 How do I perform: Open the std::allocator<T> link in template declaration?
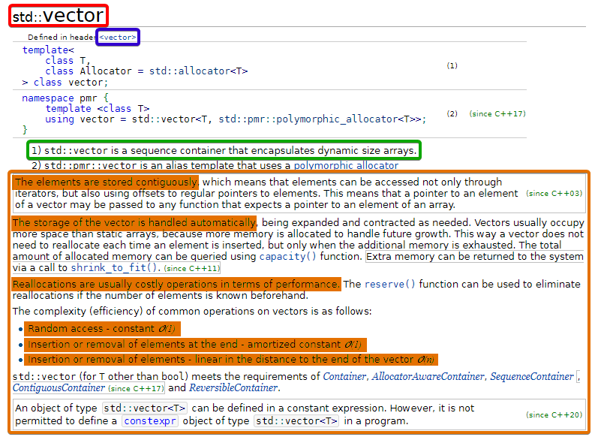198,71
